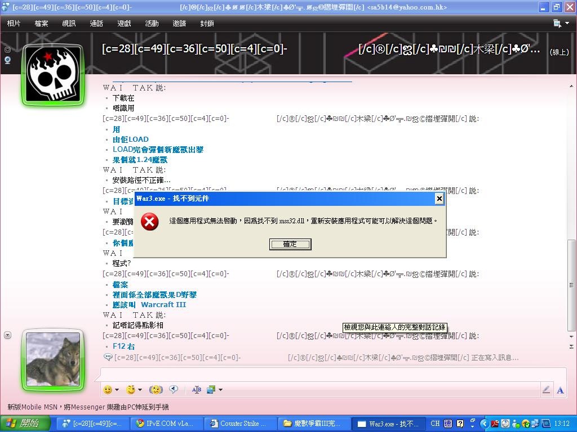Switch to Counter Strike taskbar window

(x=242, y=424)
